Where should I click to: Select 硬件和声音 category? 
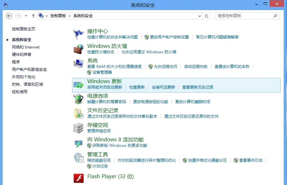[x=22, y=55]
